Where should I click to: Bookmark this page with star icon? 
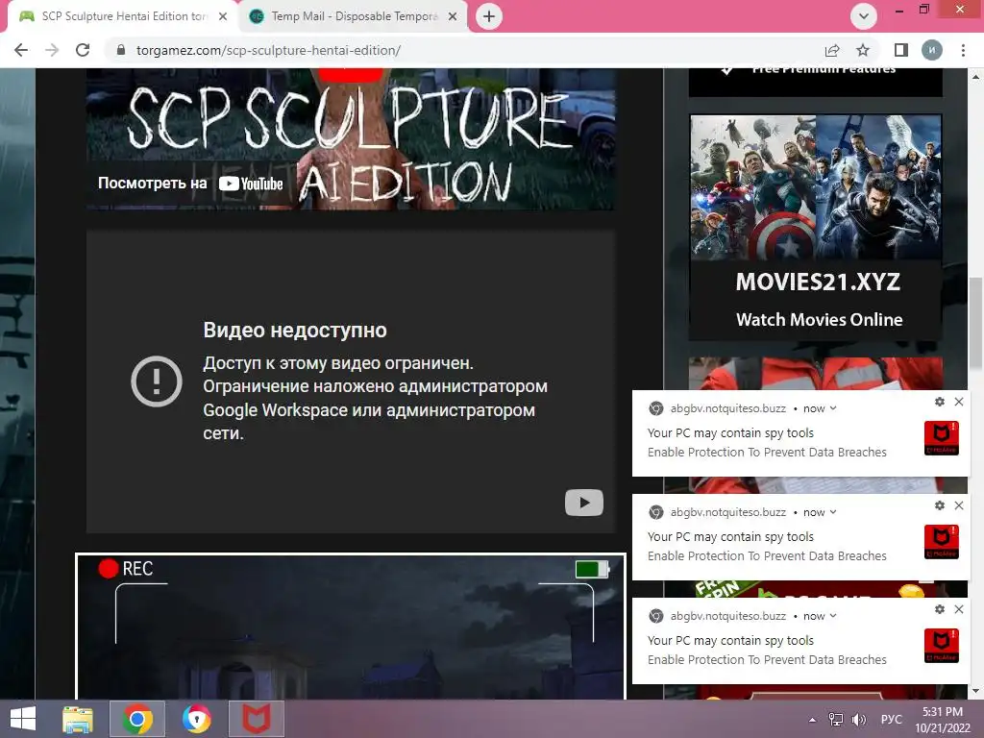click(x=863, y=50)
